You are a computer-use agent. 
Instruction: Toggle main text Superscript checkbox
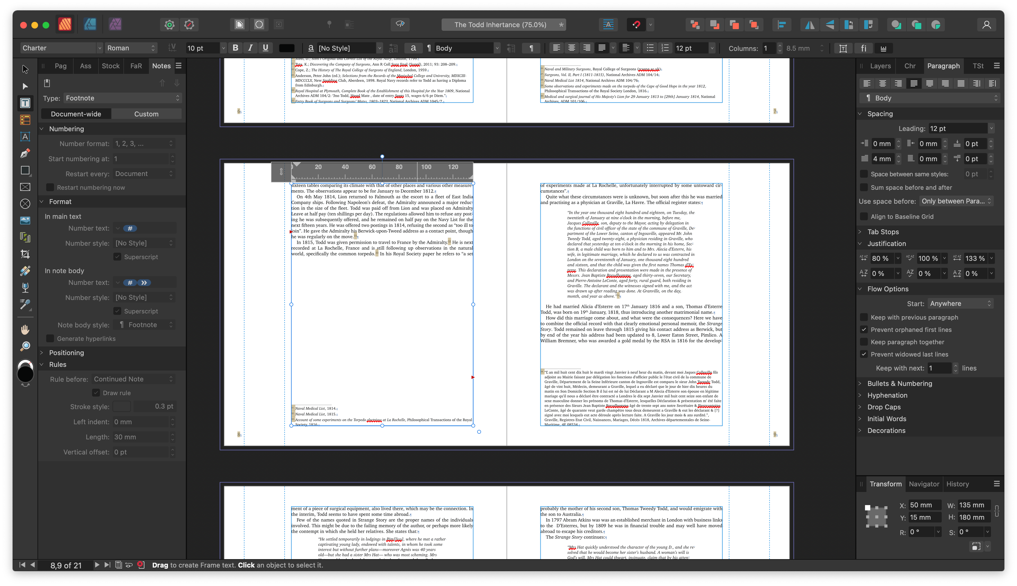coord(117,257)
